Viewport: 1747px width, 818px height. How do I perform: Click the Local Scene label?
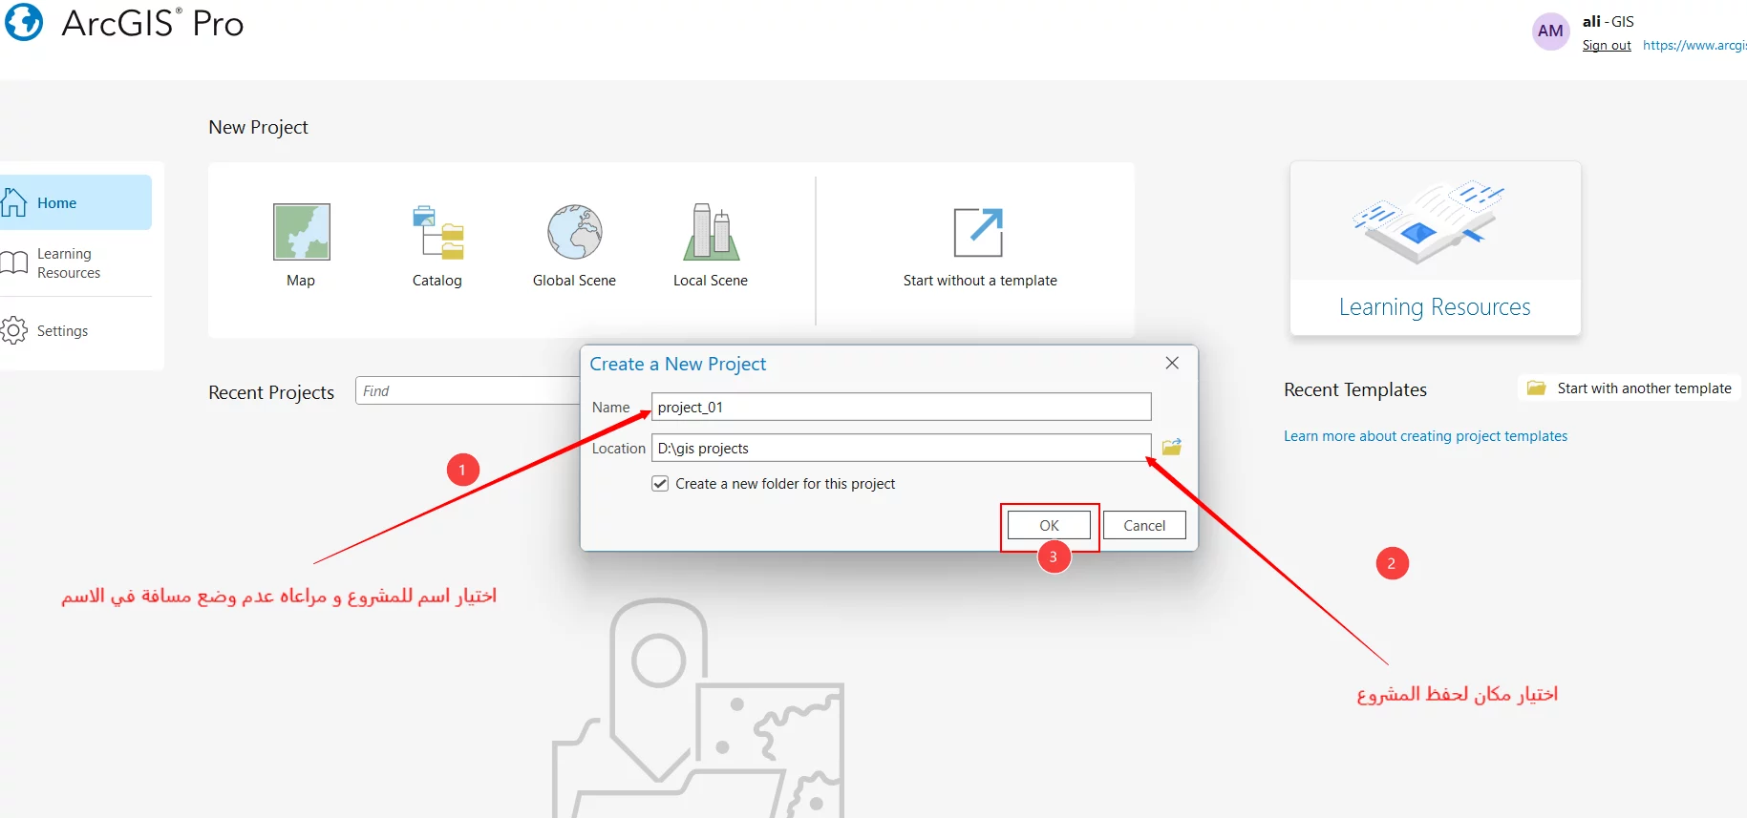pos(711,280)
